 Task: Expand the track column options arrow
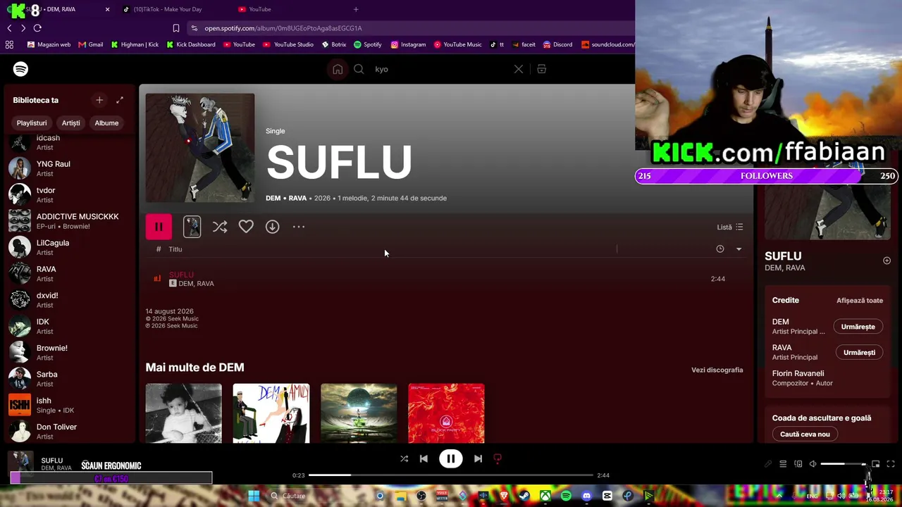[739, 249]
